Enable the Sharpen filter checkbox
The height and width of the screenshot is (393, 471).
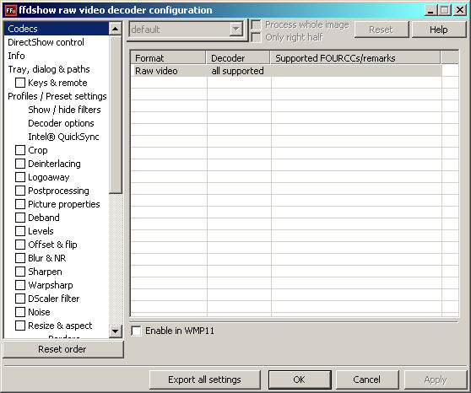click(20, 272)
